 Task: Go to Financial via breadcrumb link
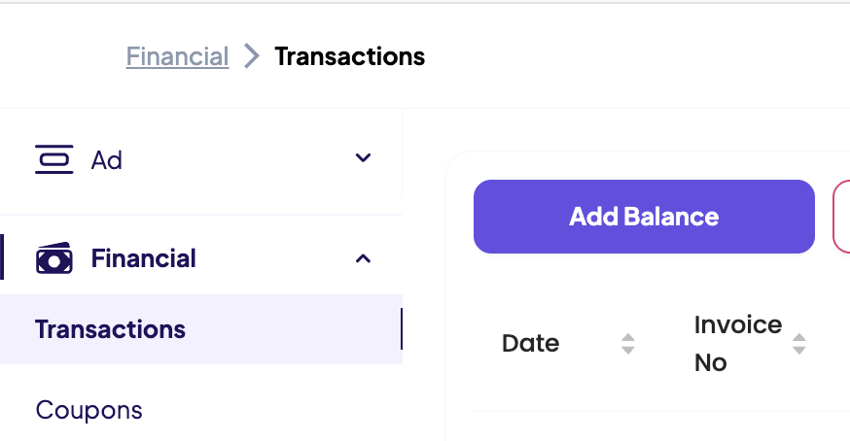(x=178, y=57)
